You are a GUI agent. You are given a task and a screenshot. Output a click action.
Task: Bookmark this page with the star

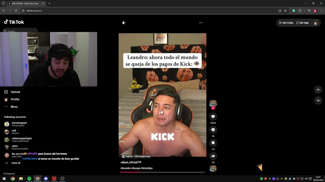click(x=285, y=11)
